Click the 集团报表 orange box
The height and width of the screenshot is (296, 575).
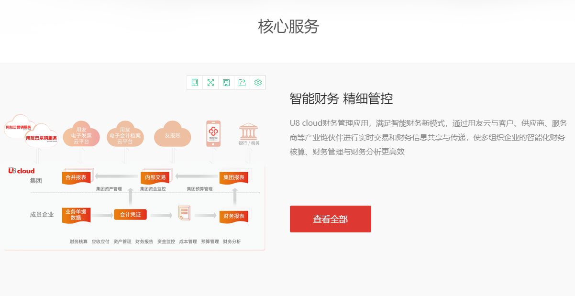(234, 177)
